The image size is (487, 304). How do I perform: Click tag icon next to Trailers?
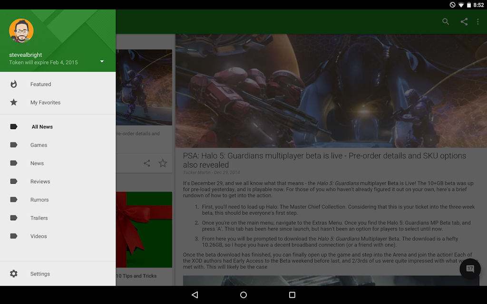[14, 218]
